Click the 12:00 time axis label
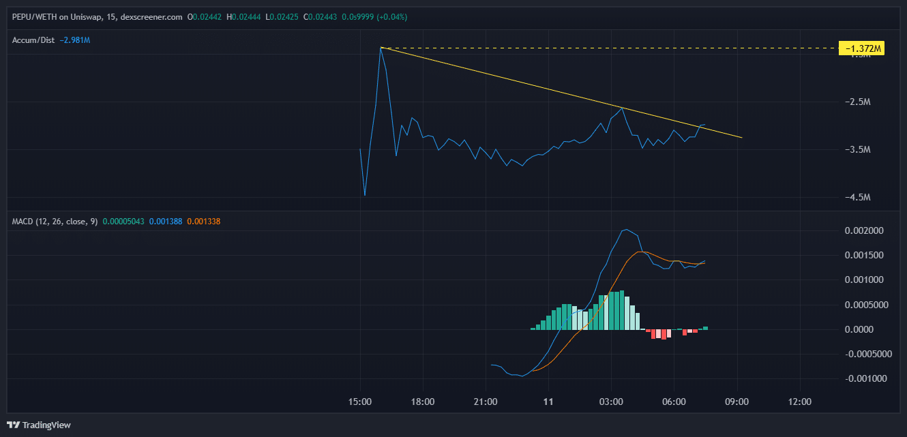 [x=799, y=401]
